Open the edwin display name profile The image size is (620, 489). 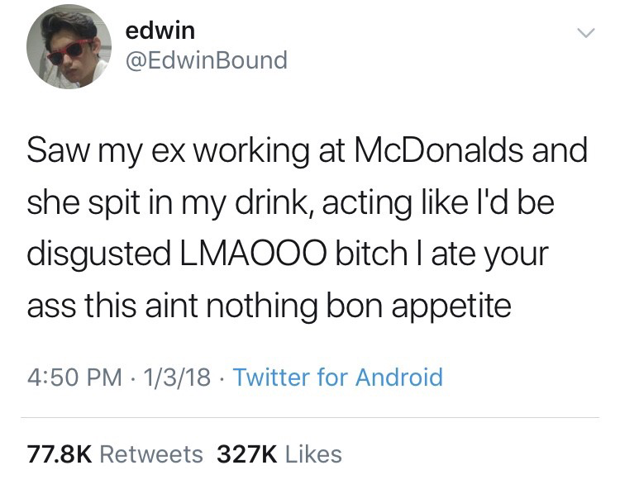click(160, 31)
